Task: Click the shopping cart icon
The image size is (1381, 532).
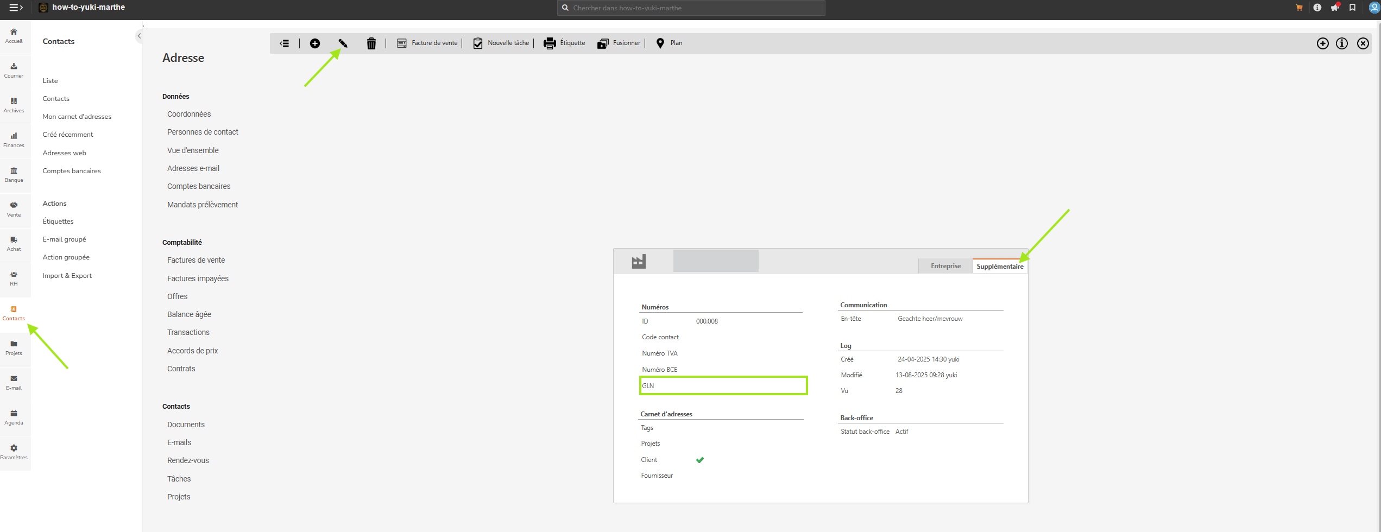Action: tap(1299, 8)
